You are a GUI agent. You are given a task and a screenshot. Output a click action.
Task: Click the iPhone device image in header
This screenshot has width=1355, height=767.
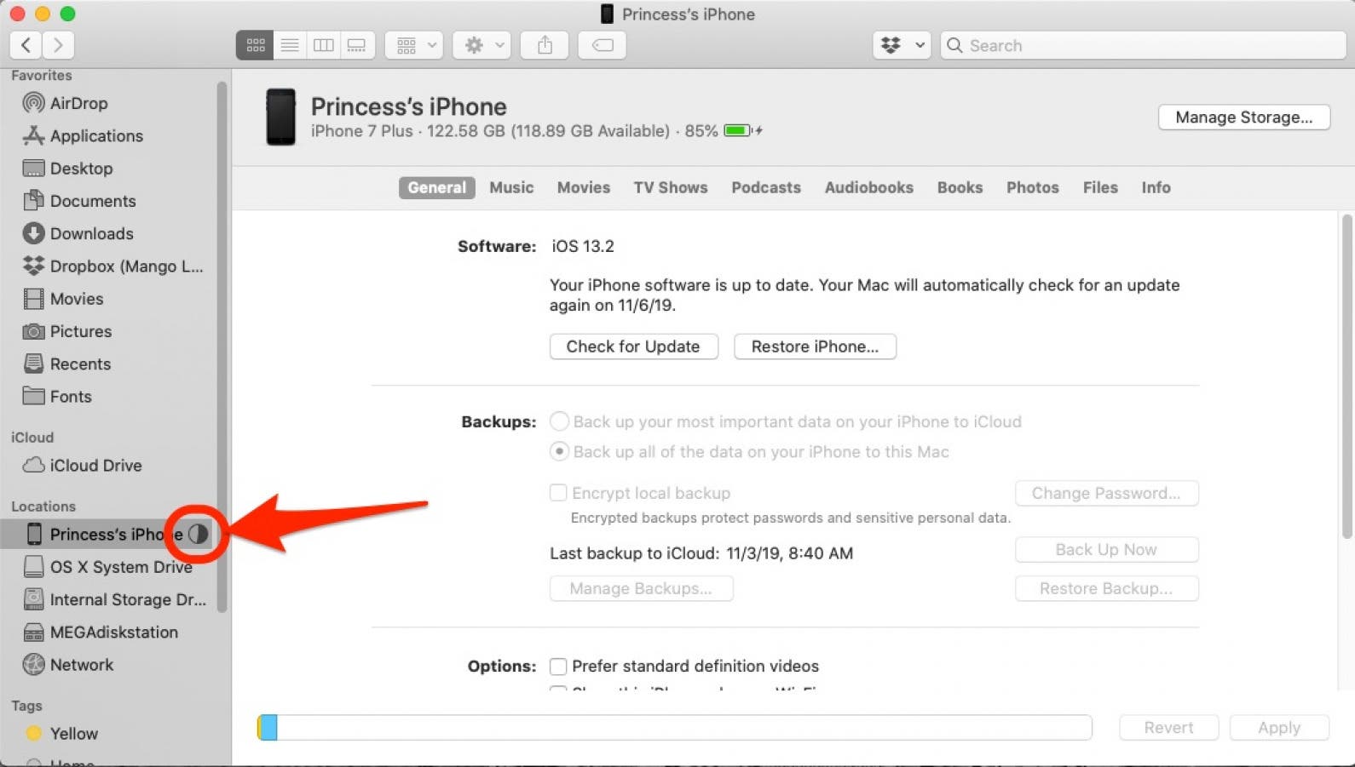tap(281, 117)
